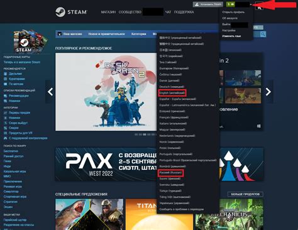
Task: Select Français (французский) language option
Action: (x=174, y=118)
